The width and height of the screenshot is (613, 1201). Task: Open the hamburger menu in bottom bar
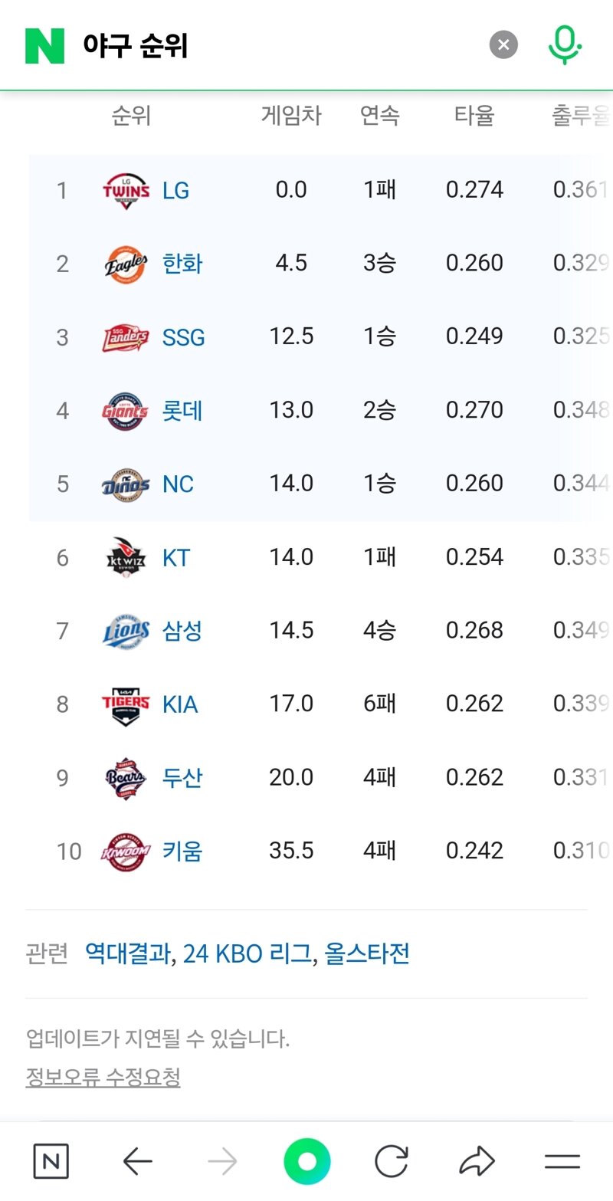point(562,1162)
